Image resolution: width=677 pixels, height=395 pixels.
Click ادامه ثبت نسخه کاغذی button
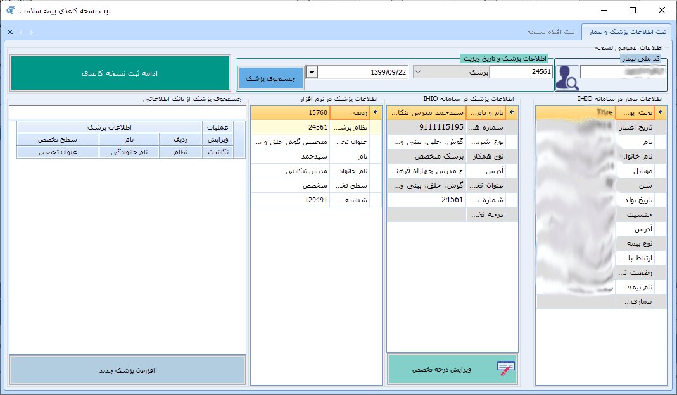click(x=120, y=73)
